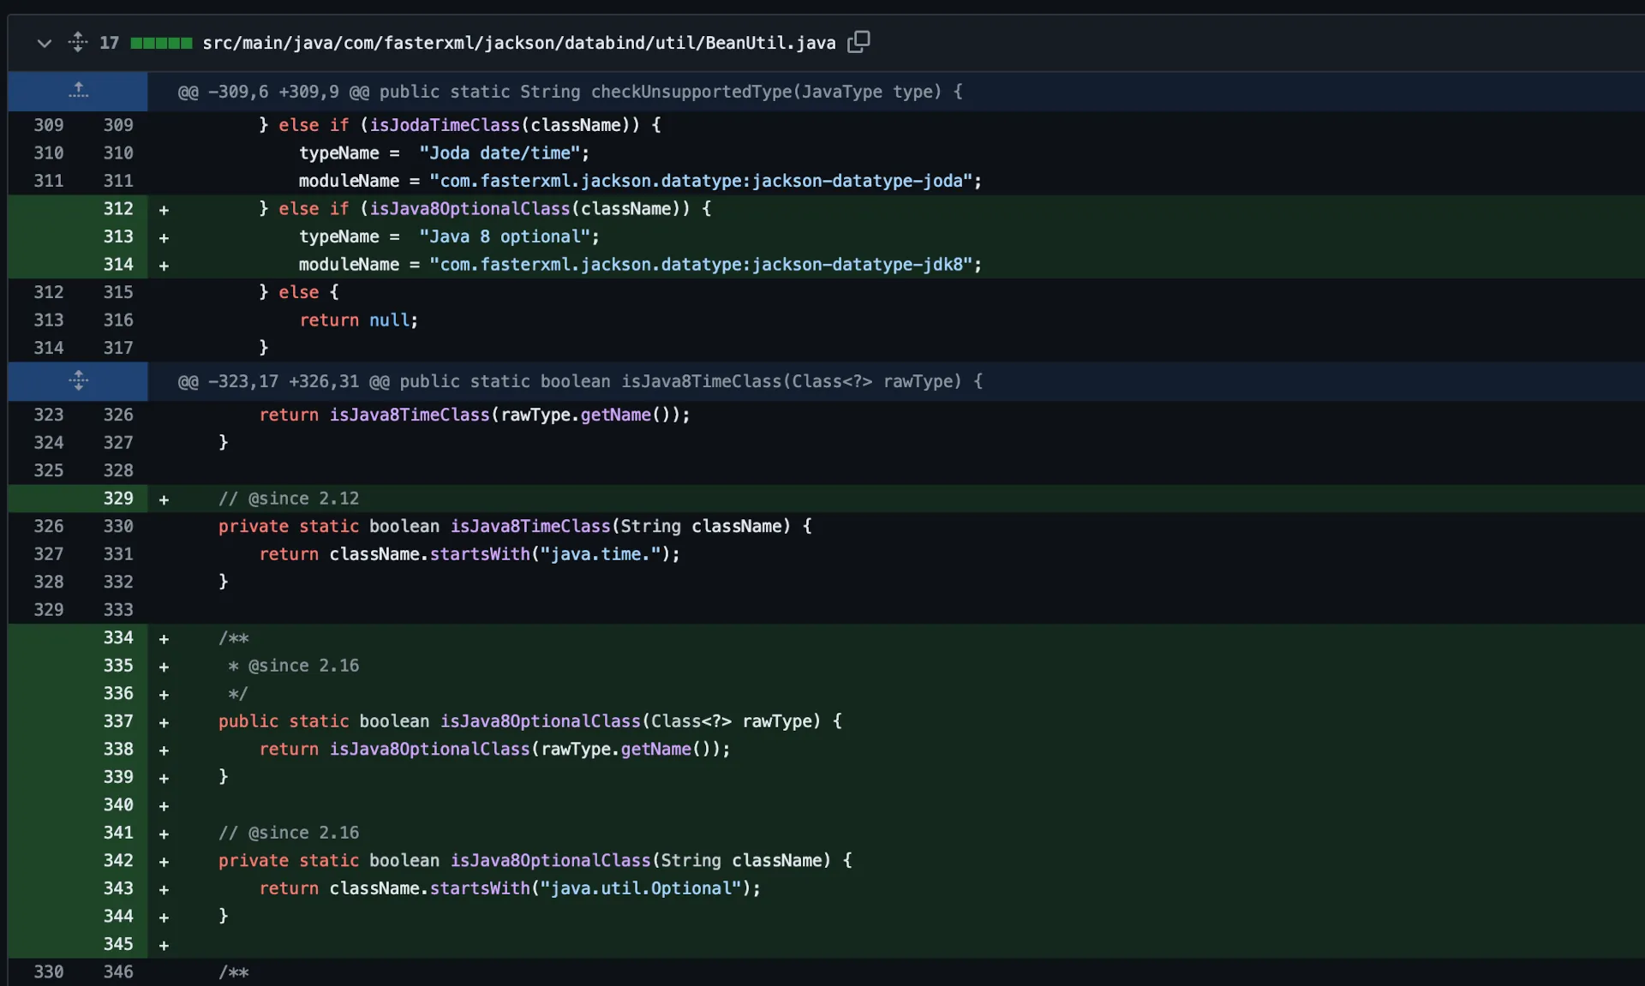Viewport: 1645px width, 986px height.
Task: Expand hidden lines at the second hunk header
Action: click(x=78, y=381)
